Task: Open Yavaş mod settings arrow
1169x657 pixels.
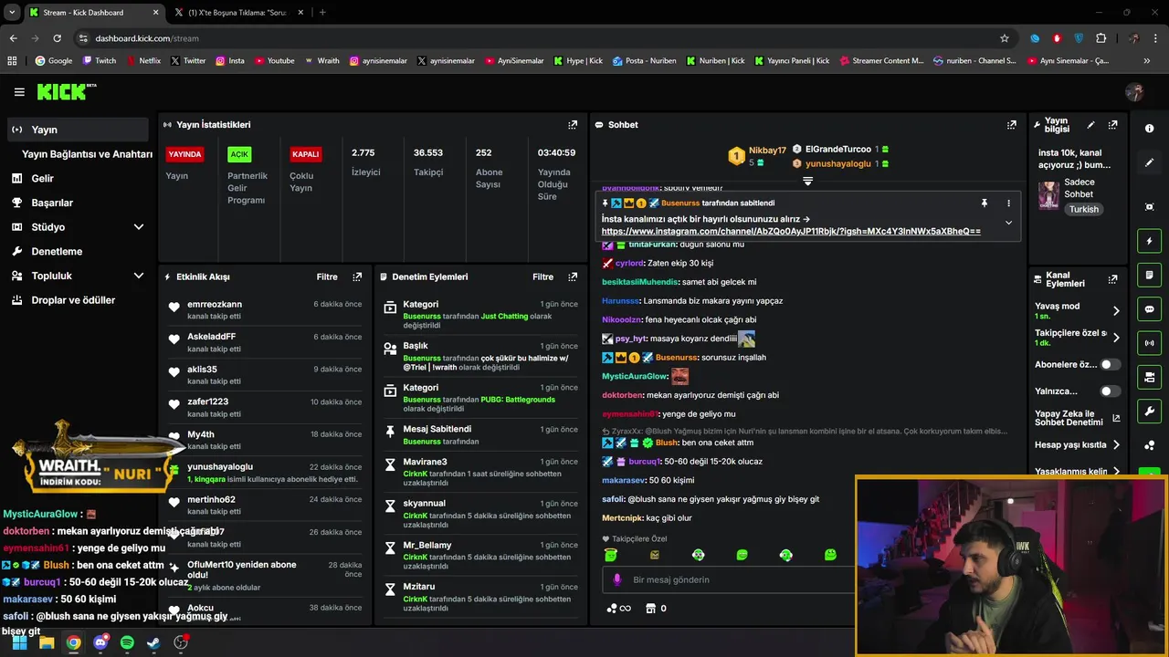Action: pos(1115,311)
